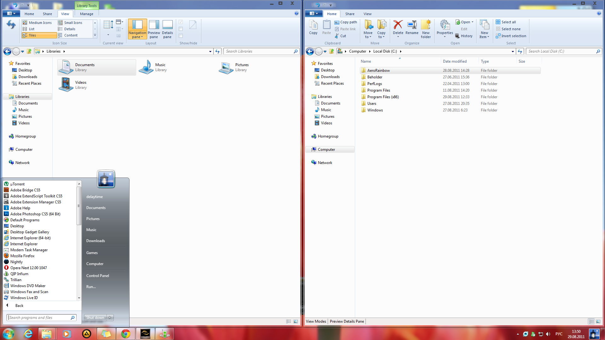605x340 pixels.
Task: Toggle the first Show/hide checkbox
Action: [181, 22]
